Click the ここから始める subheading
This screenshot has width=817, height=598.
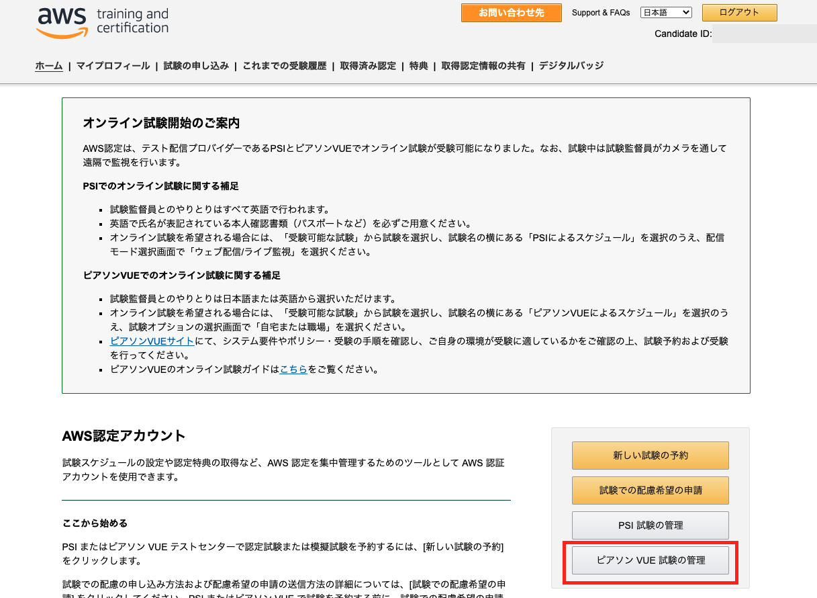click(x=95, y=523)
